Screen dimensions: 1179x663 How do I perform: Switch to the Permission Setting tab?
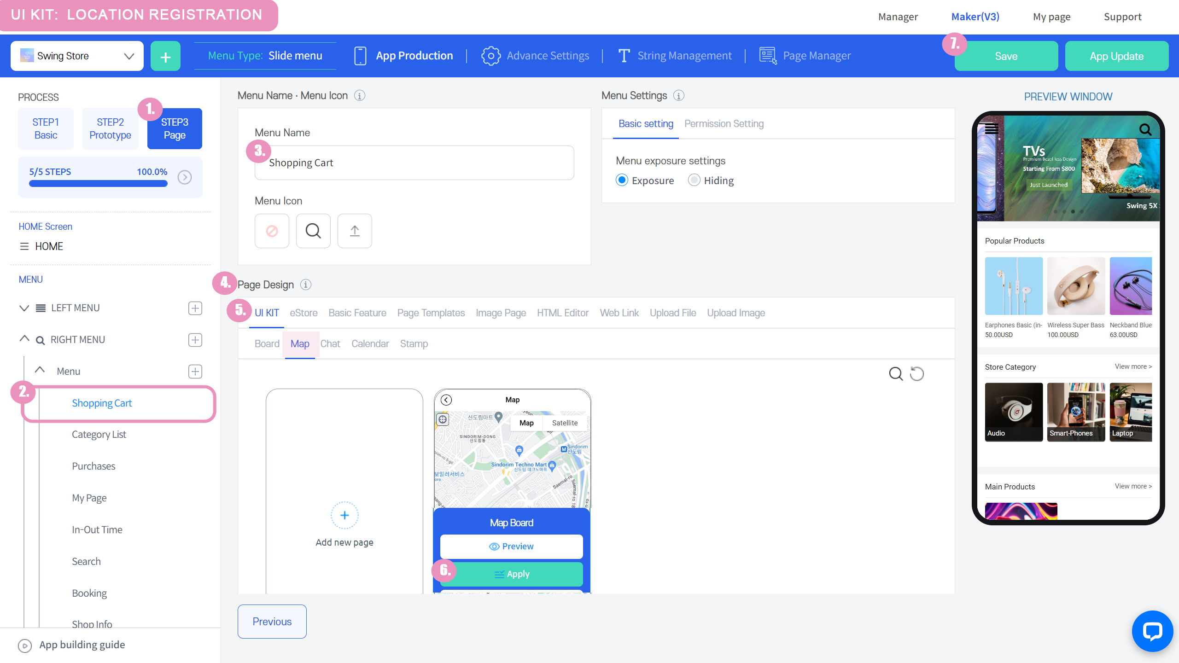point(724,124)
